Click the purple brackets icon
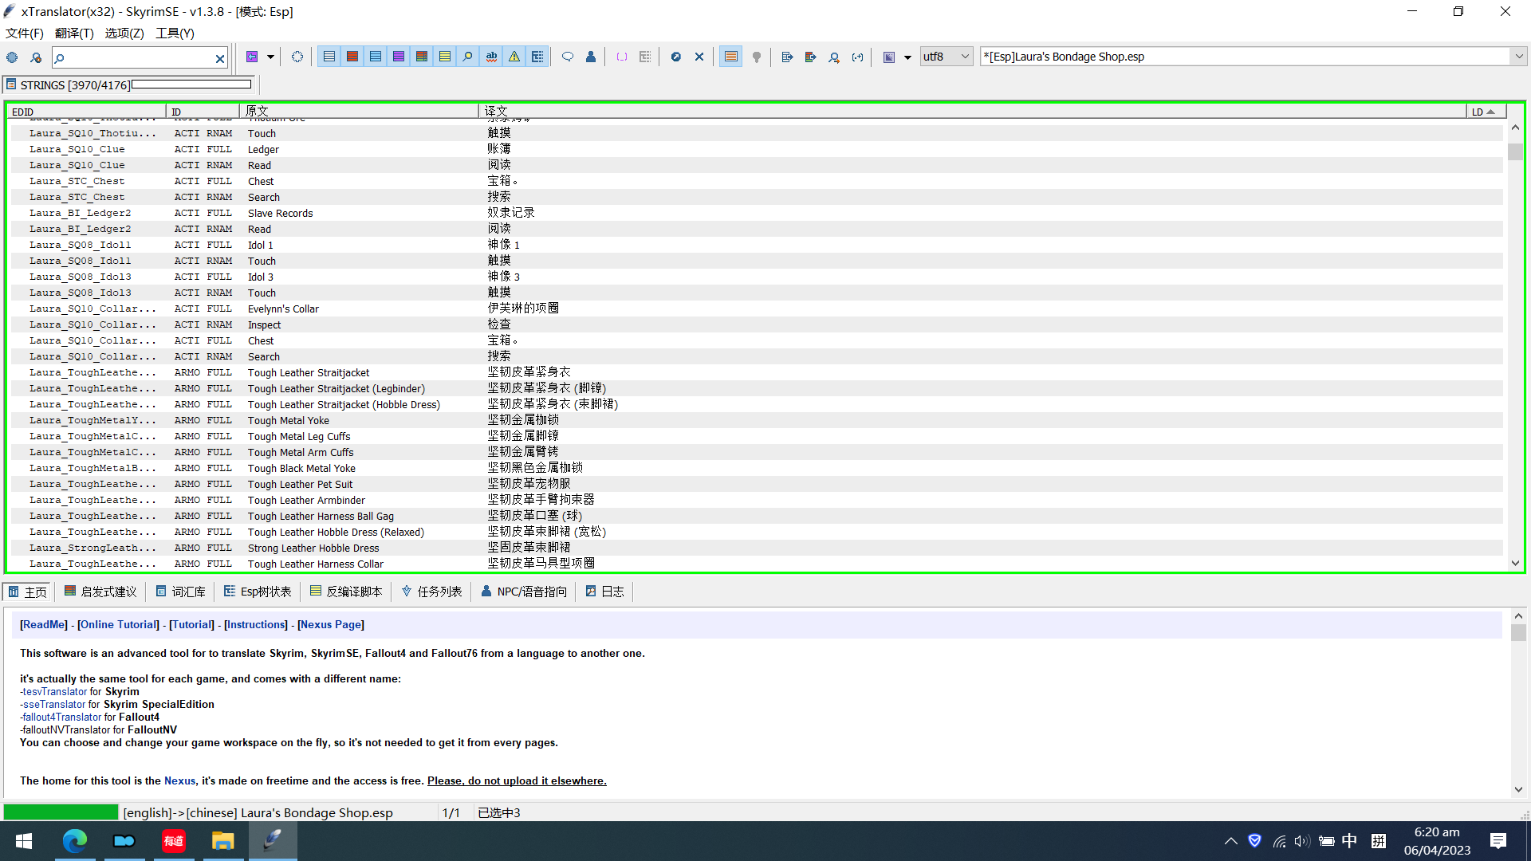The height and width of the screenshot is (861, 1531). pos(622,57)
